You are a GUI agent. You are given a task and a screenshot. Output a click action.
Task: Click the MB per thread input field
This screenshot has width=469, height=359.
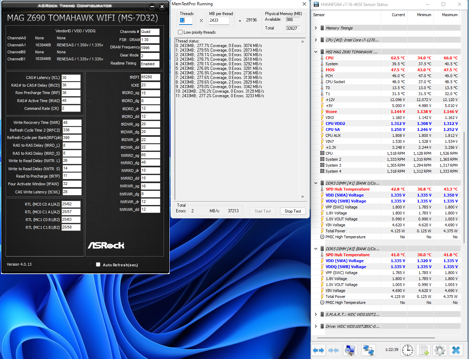coord(219,21)
